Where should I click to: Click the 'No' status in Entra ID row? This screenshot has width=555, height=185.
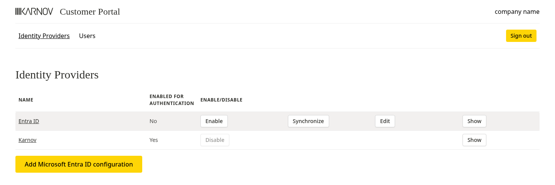[153, 121]
